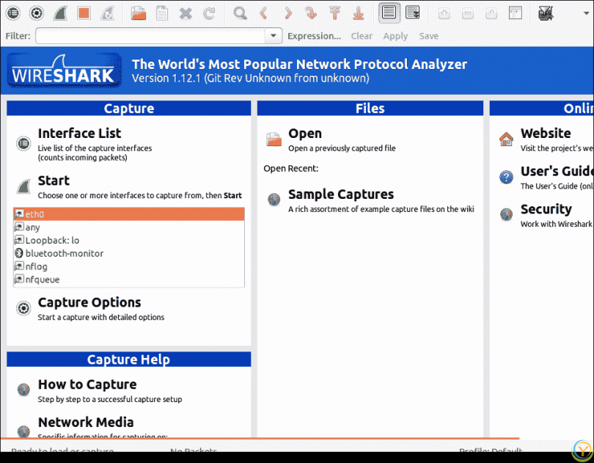594x463 pixels.
Task: Toggle auto scroll in live capture
Action: (x=413, y=12)
